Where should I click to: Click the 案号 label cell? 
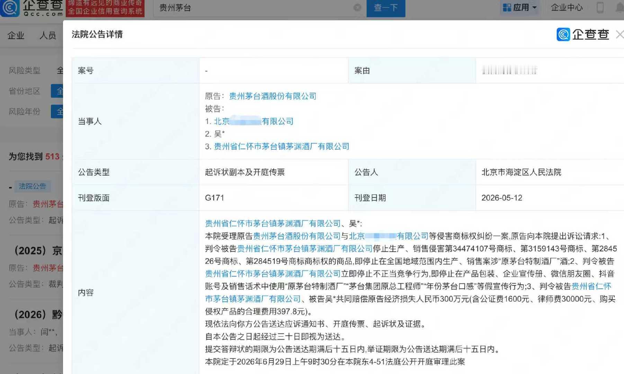click(135, 71)
